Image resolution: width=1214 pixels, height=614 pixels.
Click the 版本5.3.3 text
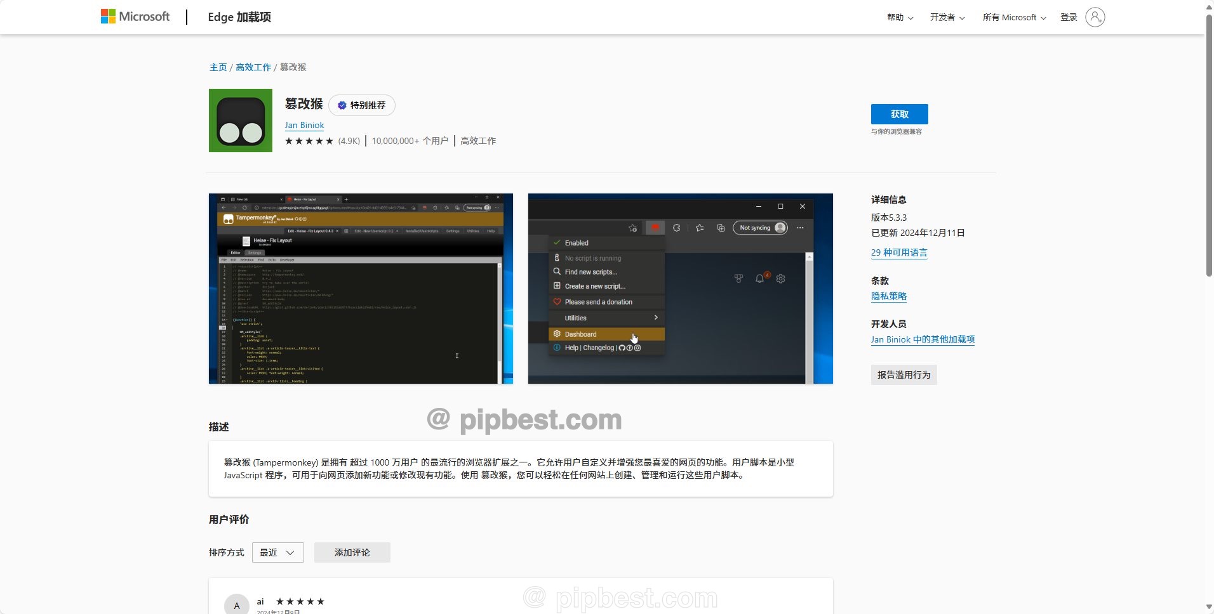point(889,218)
